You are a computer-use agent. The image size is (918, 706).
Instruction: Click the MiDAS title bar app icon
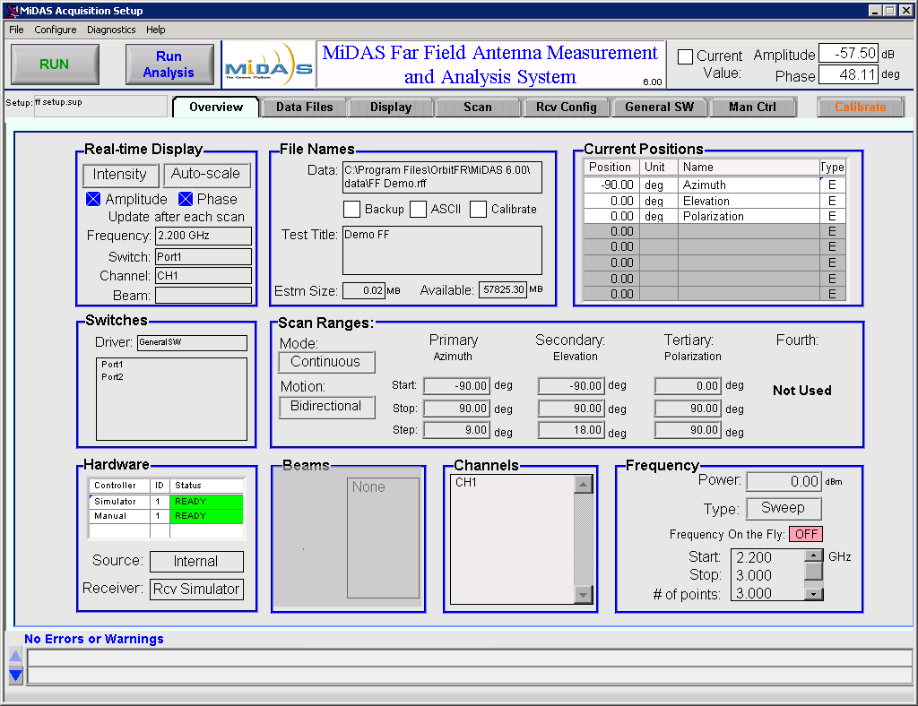tap(12, 11)
